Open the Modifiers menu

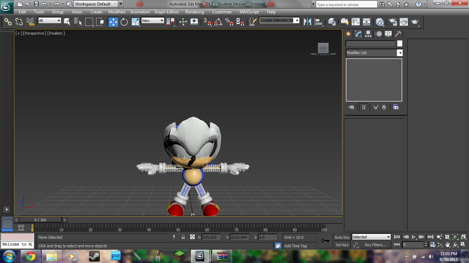(117, 12)
